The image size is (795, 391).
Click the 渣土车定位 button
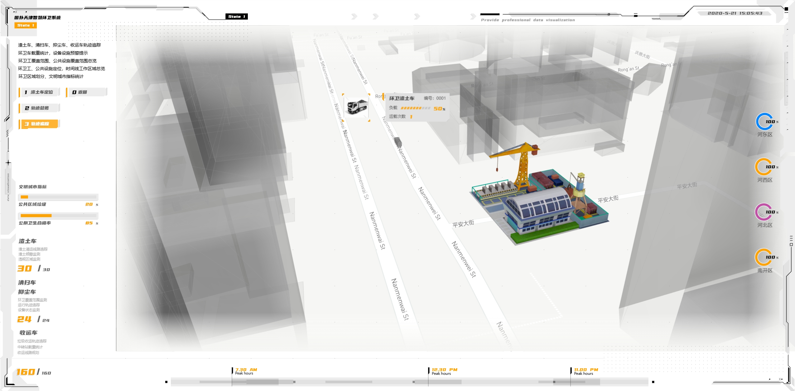(x=39, y=92)
